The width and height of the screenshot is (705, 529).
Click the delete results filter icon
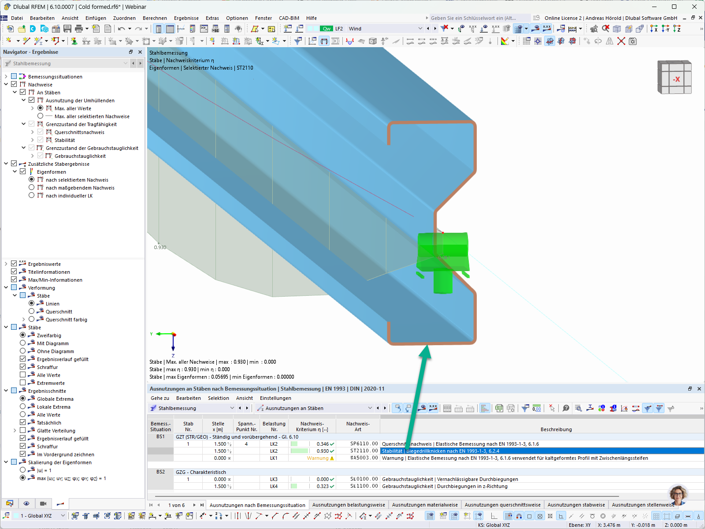tap(445, 29)
